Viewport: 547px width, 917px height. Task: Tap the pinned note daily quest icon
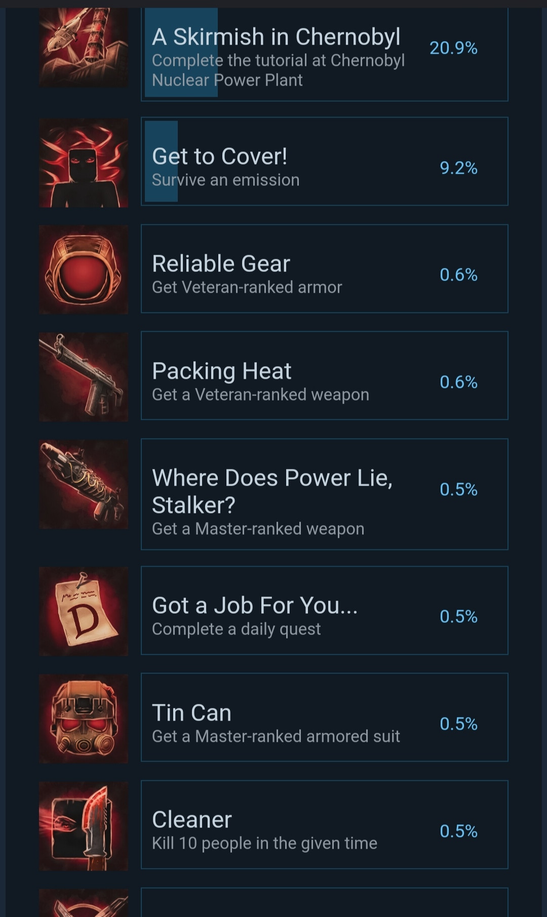[x=84, y=612]
